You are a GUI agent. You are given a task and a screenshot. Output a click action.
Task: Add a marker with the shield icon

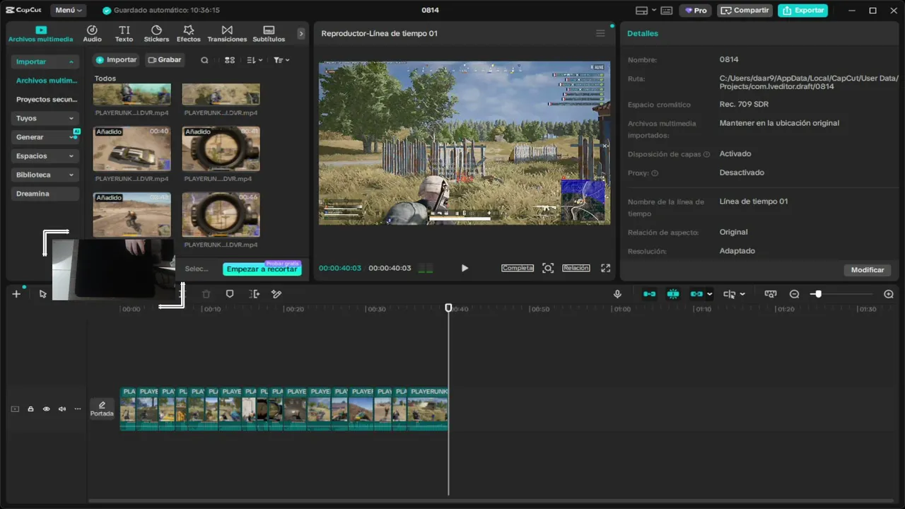pyautogui.click(x=230, y=294)
